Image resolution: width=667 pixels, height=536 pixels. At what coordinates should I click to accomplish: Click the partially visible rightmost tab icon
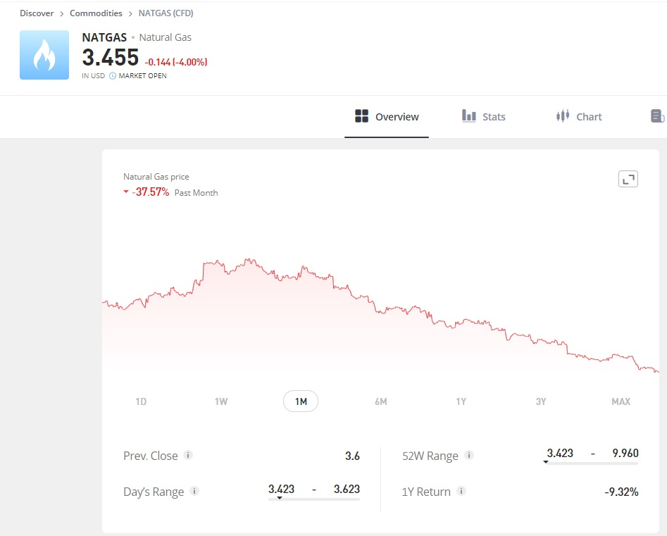pyautogui.click(x=657, y=116)
